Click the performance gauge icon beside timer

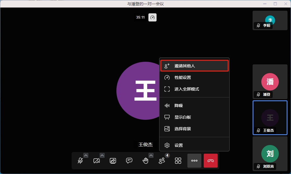[x=152, y=17]
